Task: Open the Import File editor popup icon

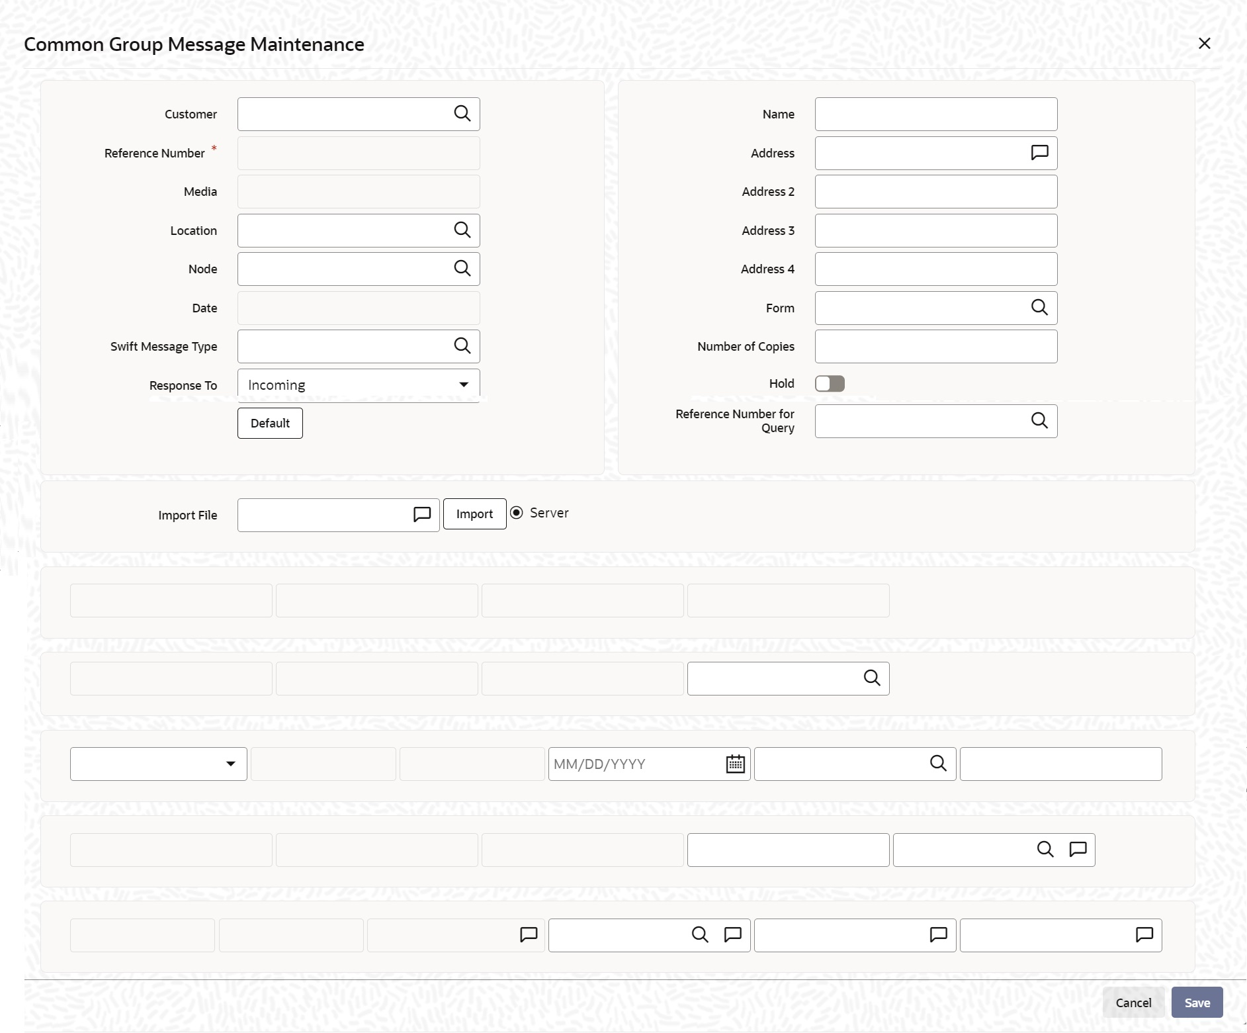Action: pyautogui.click(x=422, y=515)
